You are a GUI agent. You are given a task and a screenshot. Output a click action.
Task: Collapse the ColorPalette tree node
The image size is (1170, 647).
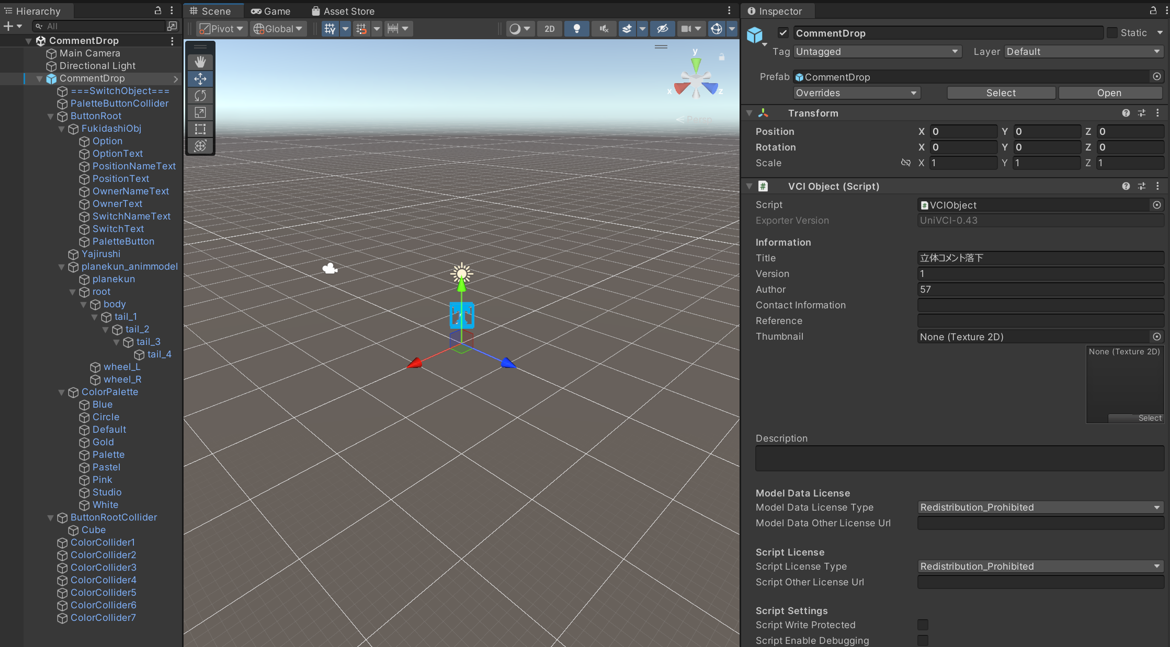point(62,392)
